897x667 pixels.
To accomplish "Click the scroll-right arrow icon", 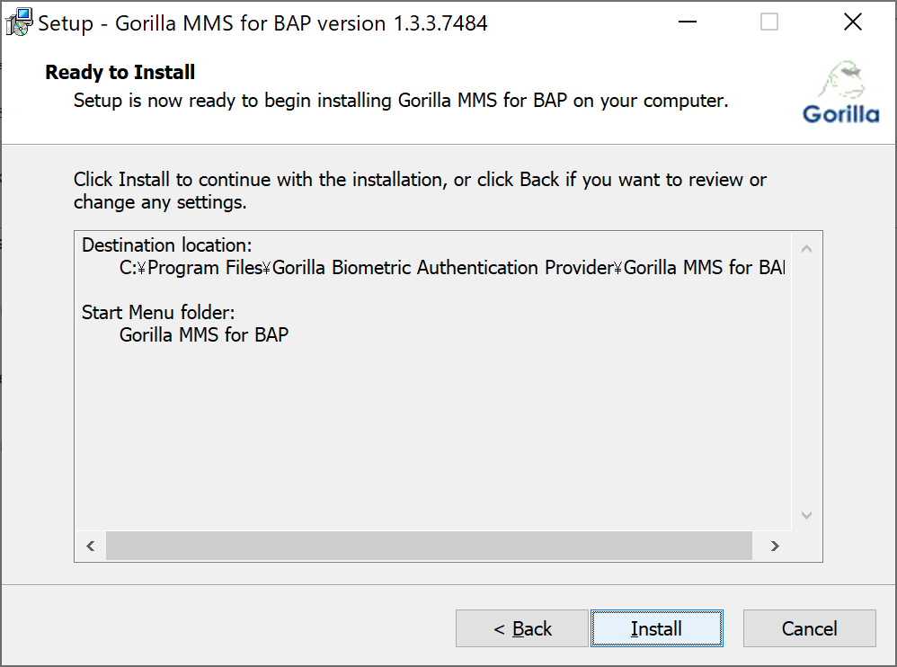I will click(x=774, y=546).
